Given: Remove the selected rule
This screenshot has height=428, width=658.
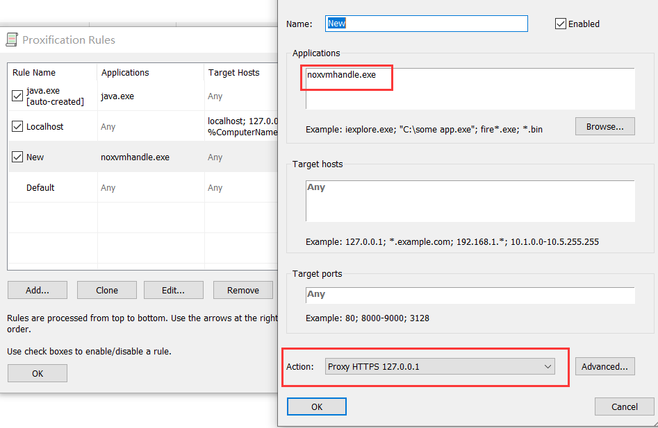Looking at the screenshot, I should pos(243,290).
